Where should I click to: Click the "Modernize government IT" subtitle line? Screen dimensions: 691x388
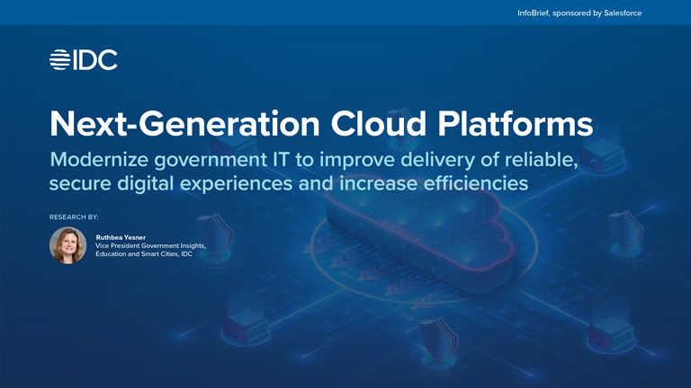pyautogui.click(x=313, y=160)
